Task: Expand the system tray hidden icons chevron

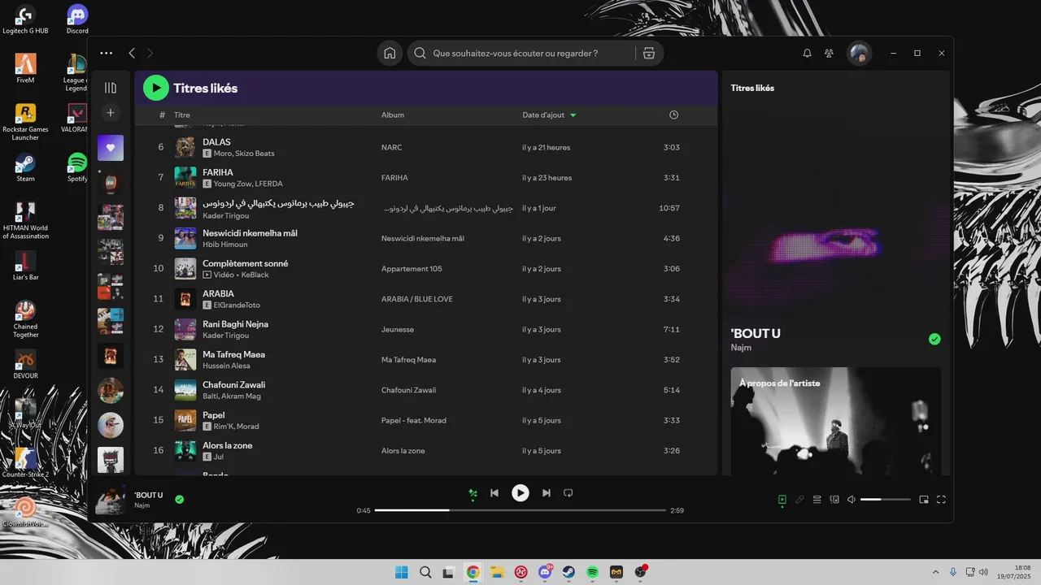Action: coord(935,572)
